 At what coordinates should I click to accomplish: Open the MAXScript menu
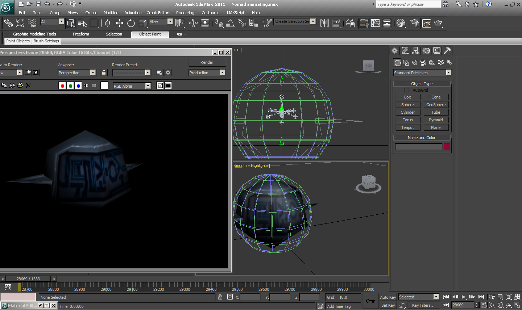point(235,13)
